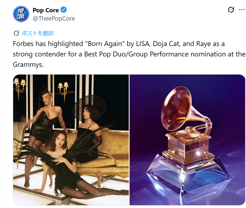Click the Grok icon next to translate link
Image resolution: width=246 pixels, height=208 pixels.
coord(16,33)
